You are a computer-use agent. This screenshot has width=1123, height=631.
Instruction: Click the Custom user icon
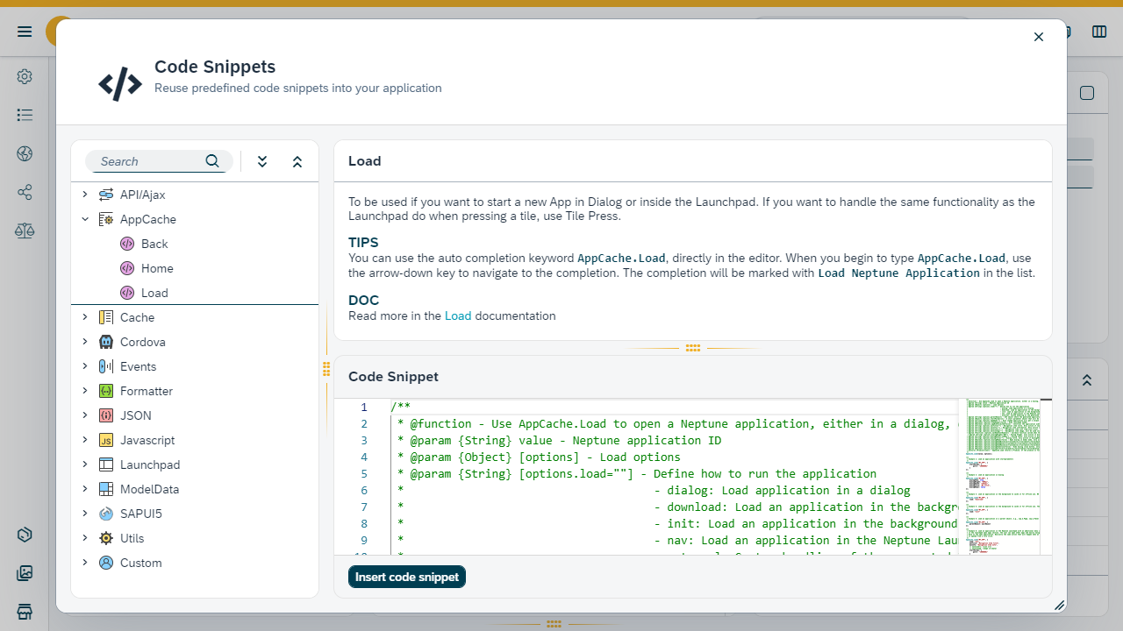(106, 563)
